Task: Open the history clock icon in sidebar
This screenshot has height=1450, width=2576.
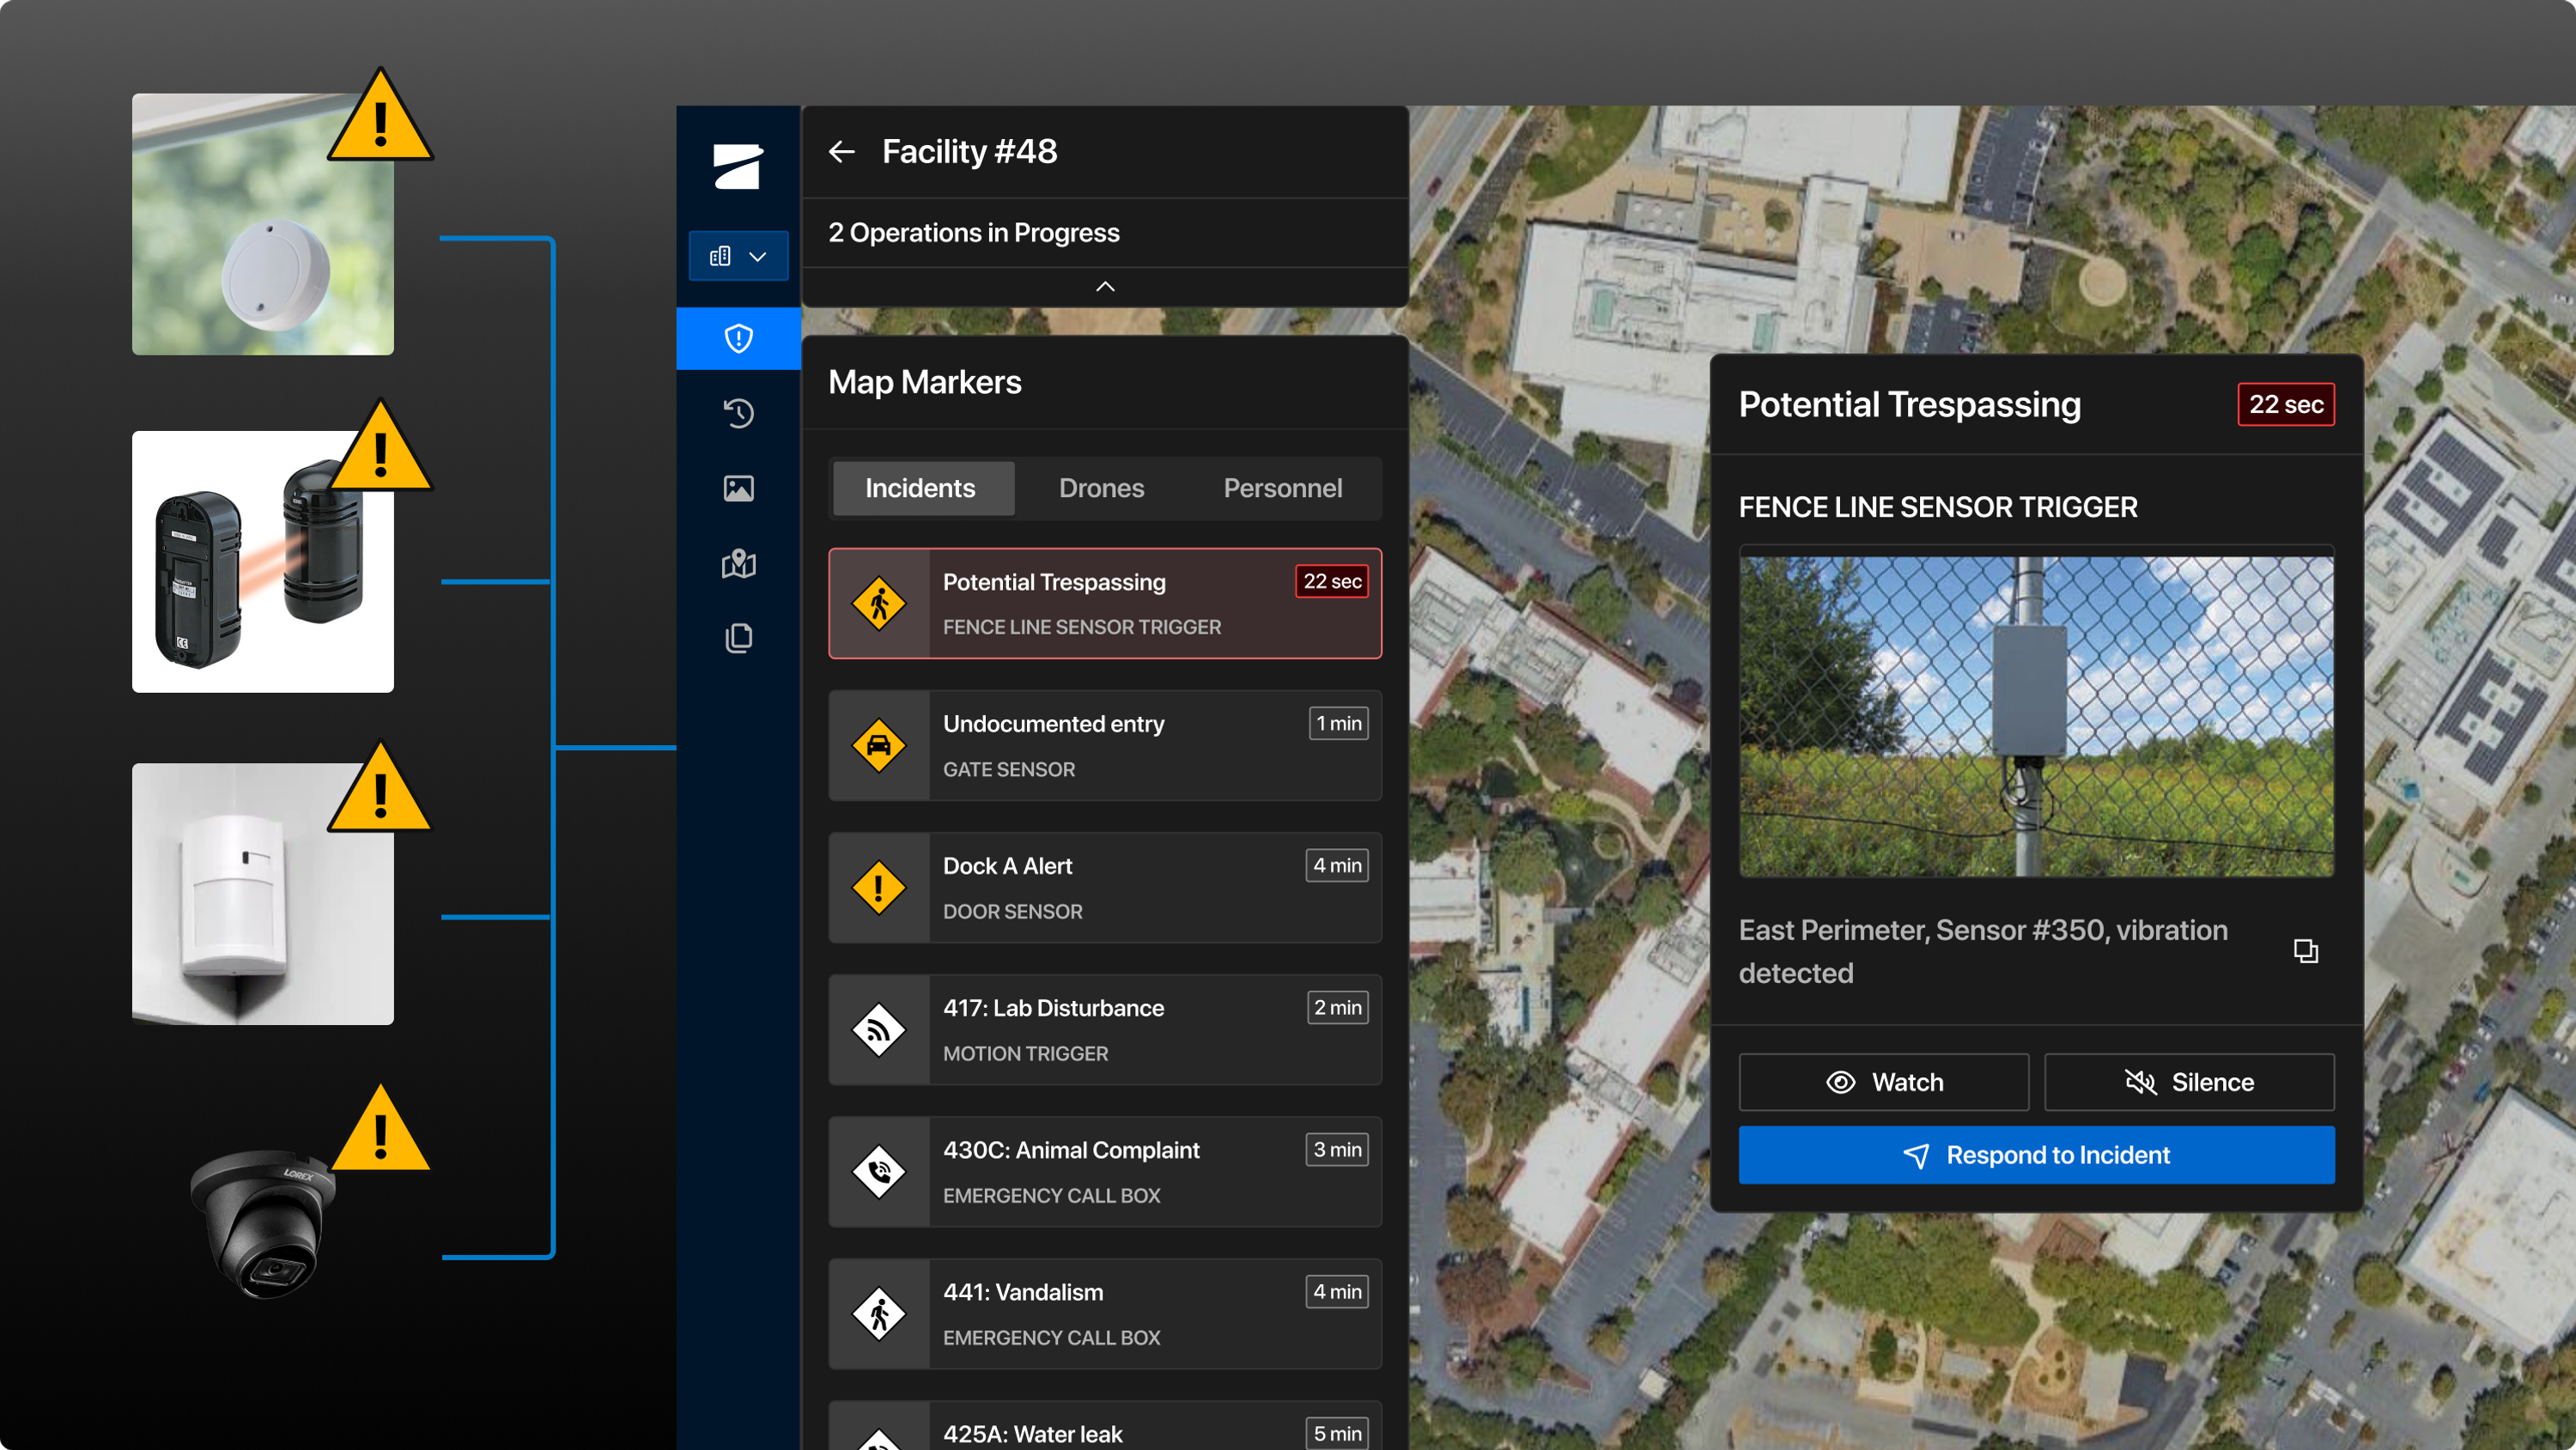Action: click(x=739, y=413)
